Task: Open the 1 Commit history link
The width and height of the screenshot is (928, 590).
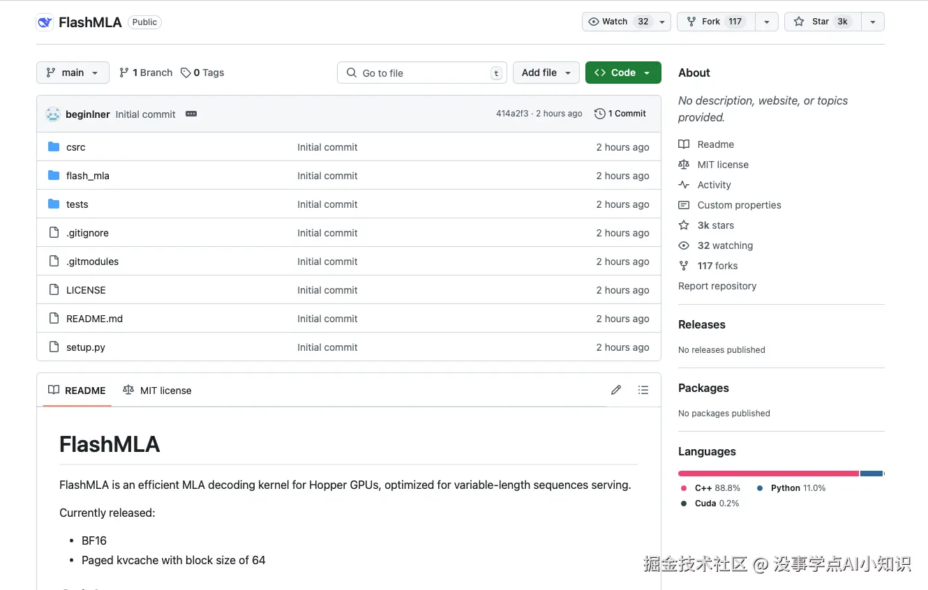Action: click(620, 114)
